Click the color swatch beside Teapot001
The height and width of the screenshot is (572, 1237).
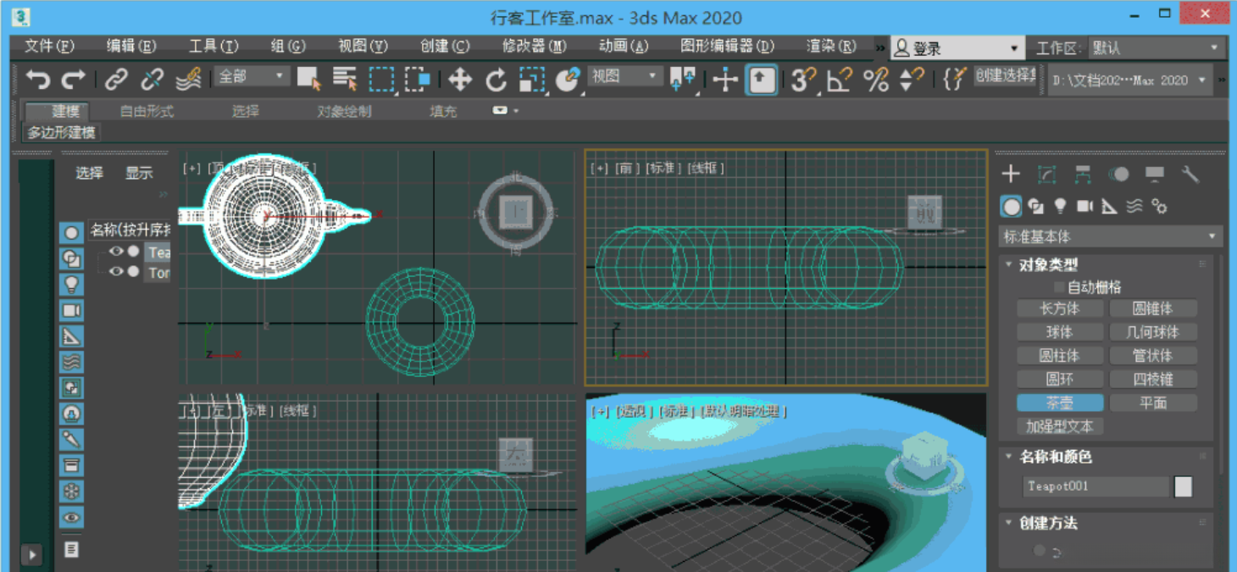pos(1183,486)
